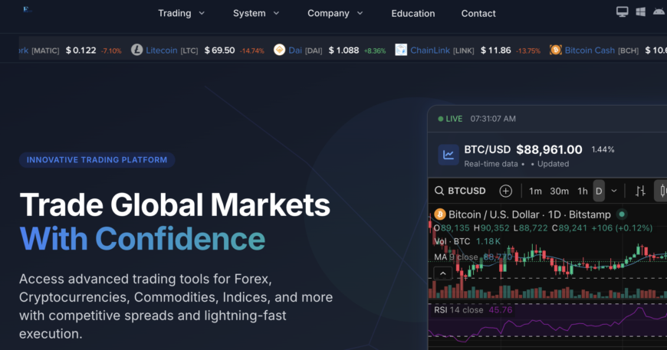Select the bar chart style icon
The width and height of the screenshot is (667, 350).
point(640,191)
